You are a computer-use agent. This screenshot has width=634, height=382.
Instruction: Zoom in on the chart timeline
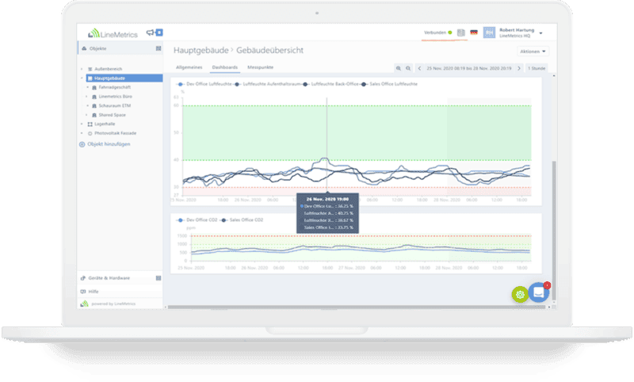pyautogui.click(x=399, y=68)
